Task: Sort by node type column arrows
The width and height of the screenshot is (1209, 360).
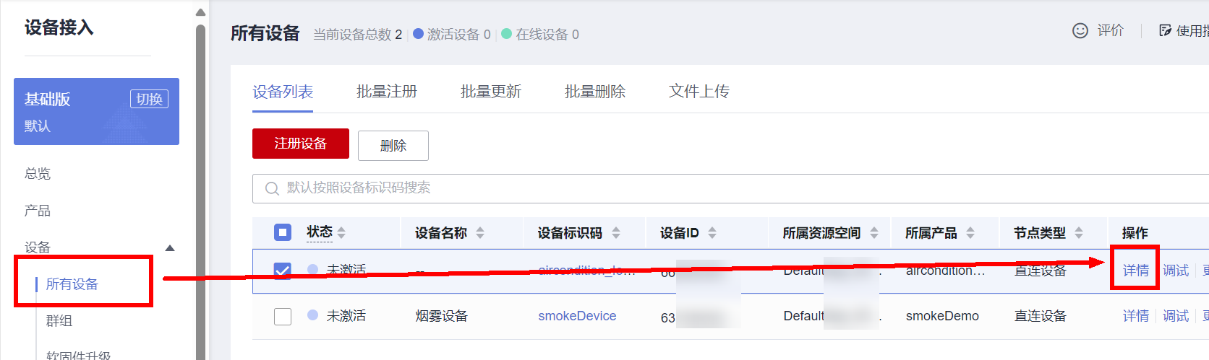Action: click(1079, 232)
